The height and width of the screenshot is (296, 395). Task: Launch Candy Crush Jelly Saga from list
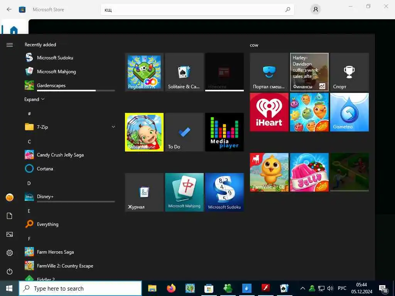70,155
